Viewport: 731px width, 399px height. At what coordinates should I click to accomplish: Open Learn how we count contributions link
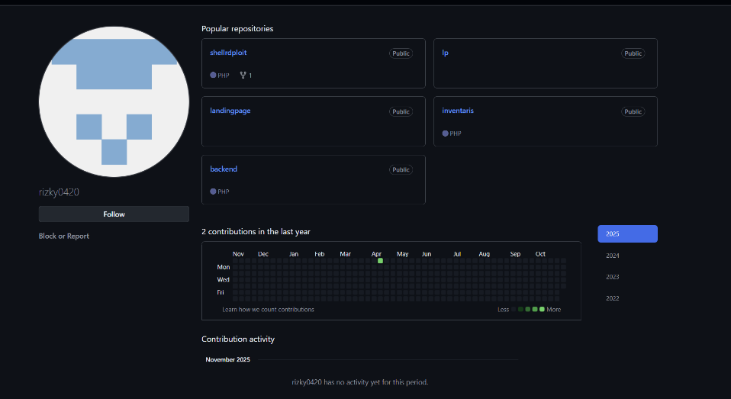click(268, 310)
